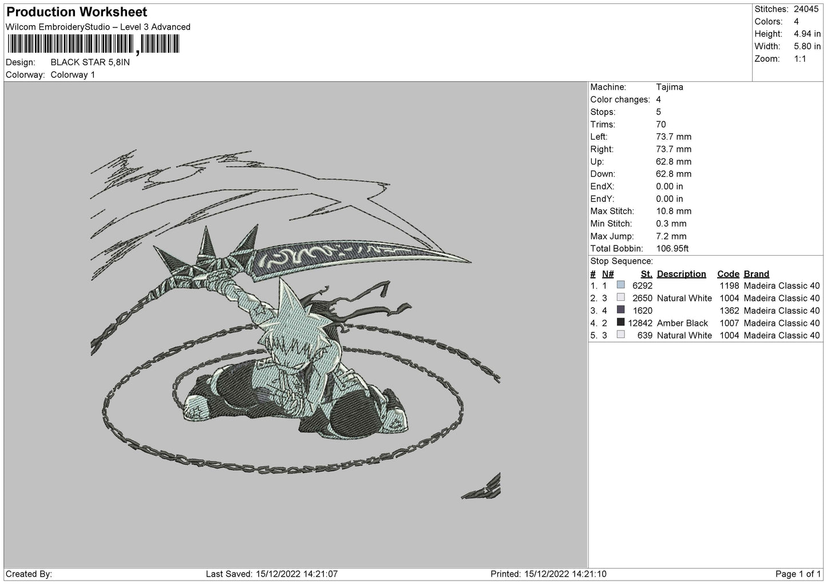Select the white swatch in the 639-stitch row
The width and height of the screenshot is (827, 584).
[x=621, y=335]
